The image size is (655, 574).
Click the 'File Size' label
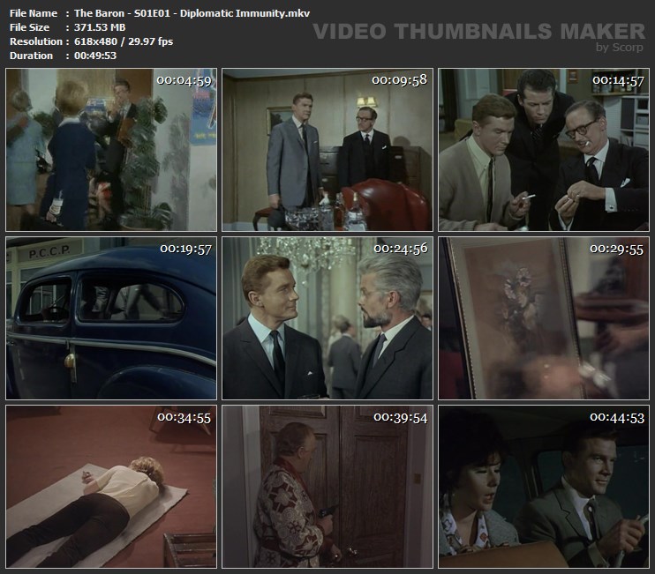tap(29, 27)
